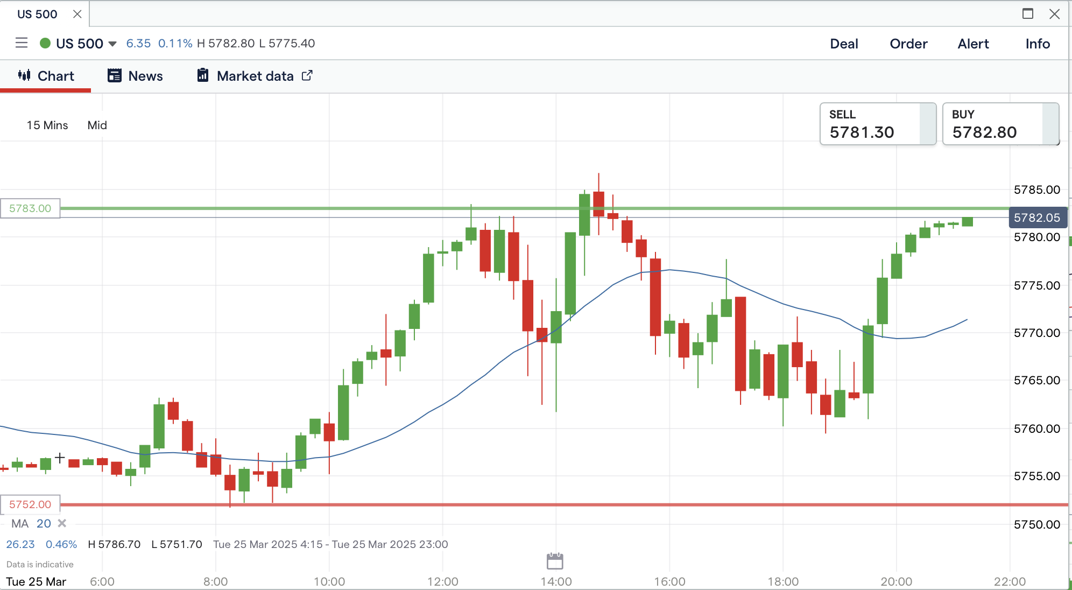Open the Deal ticket
The image size is (1072, 590).
click(x=844, y=44)
